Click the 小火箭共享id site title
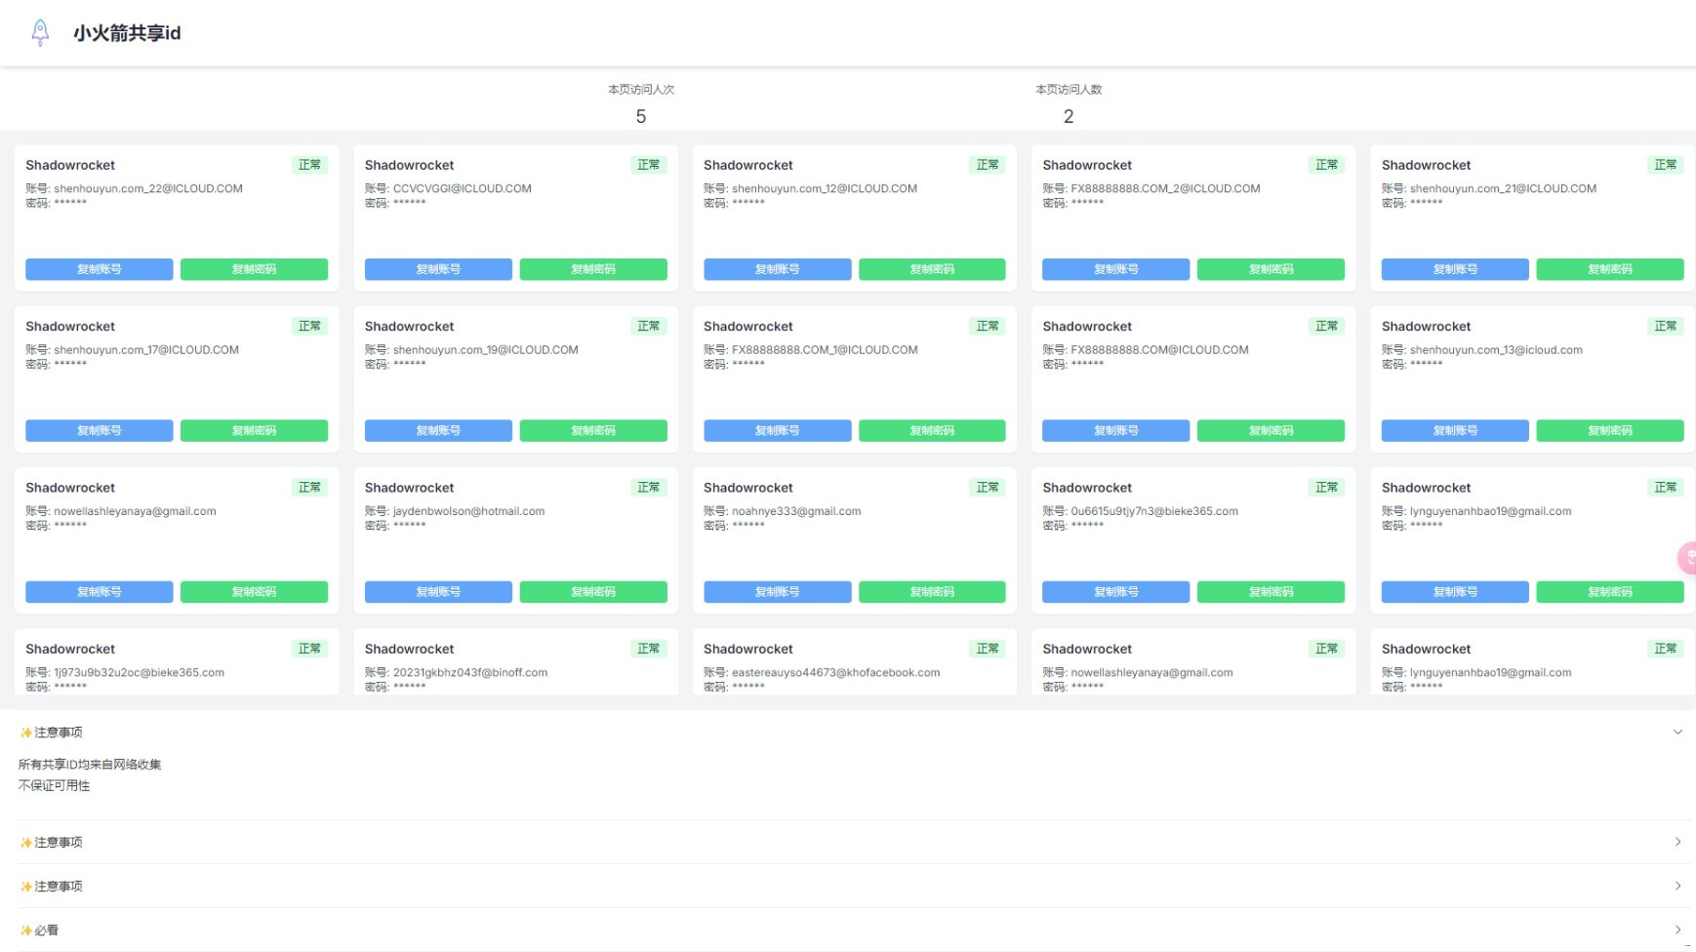This screenshot has height=952, width=1696. pos(127,33)
